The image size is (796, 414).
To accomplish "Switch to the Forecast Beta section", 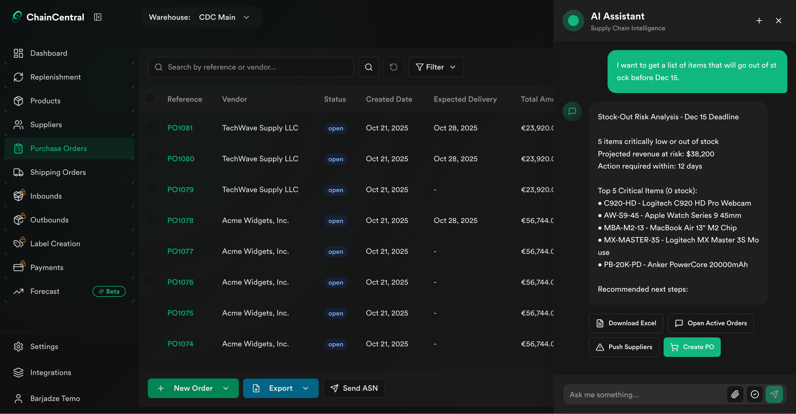I will (x=45, y=291).
